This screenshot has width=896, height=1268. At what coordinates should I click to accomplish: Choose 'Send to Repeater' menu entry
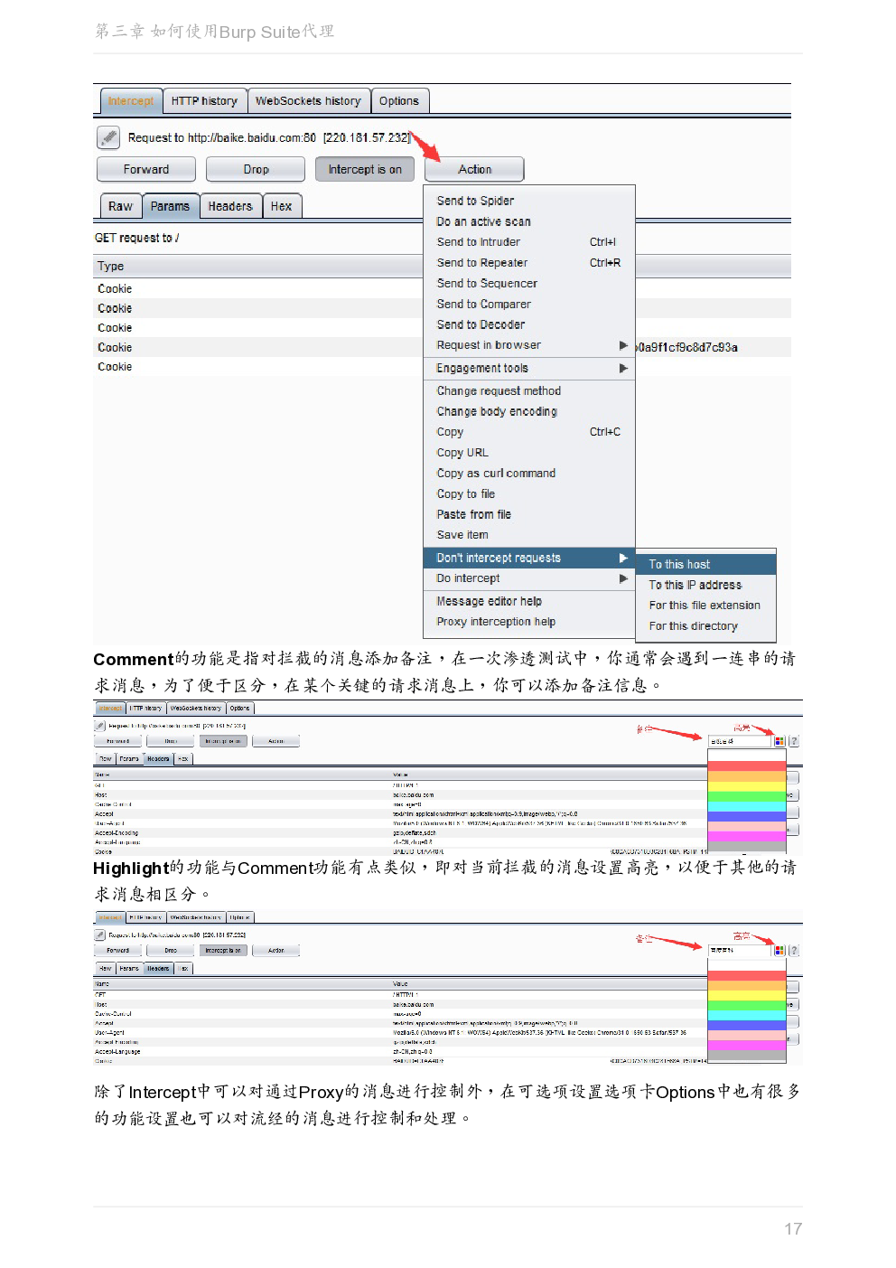(x=529, y=263)
